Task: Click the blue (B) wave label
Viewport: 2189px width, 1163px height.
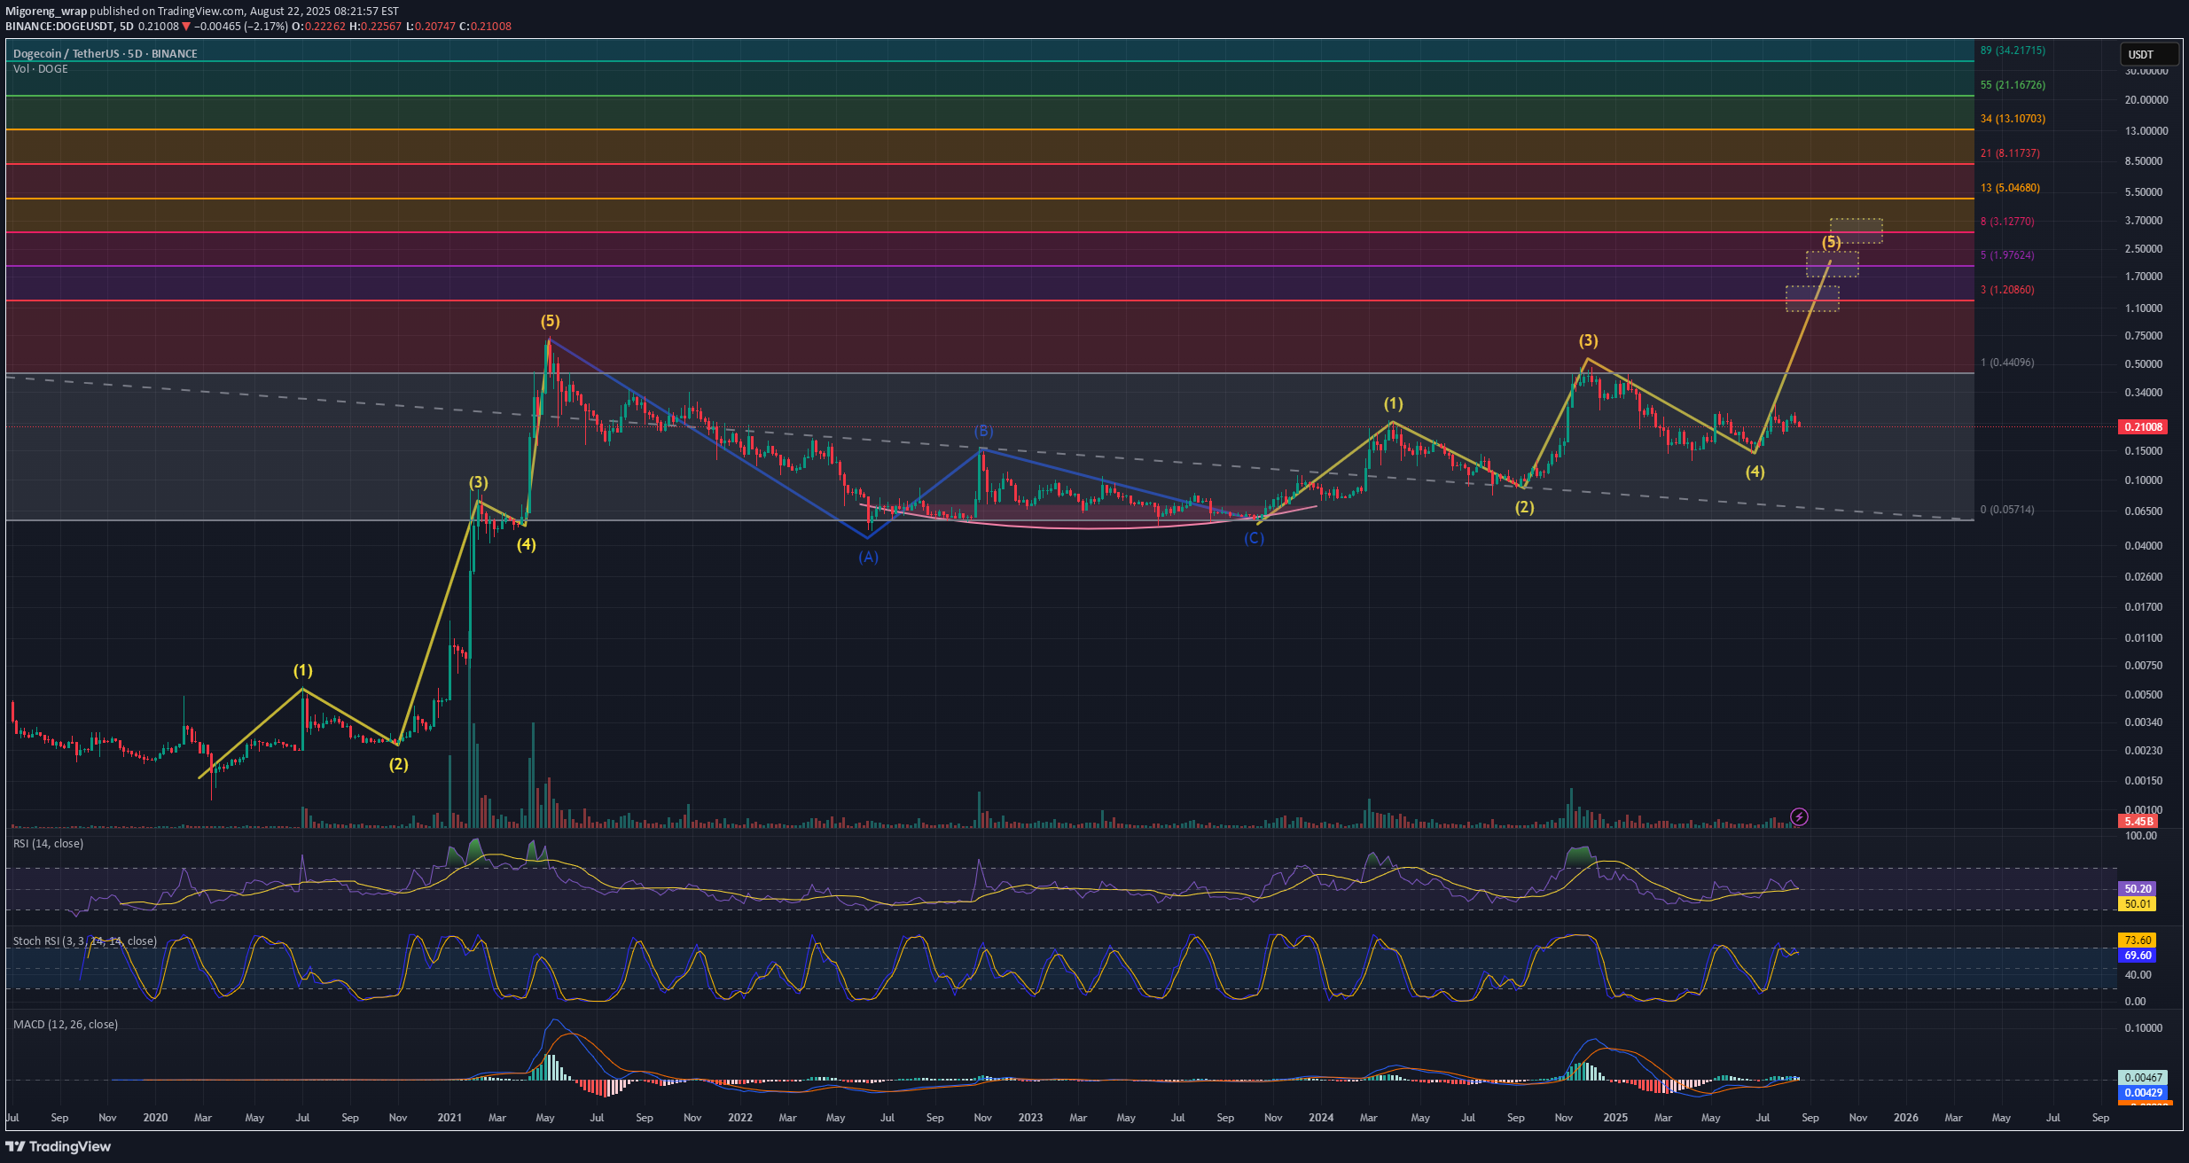Action: pos(984,431)
